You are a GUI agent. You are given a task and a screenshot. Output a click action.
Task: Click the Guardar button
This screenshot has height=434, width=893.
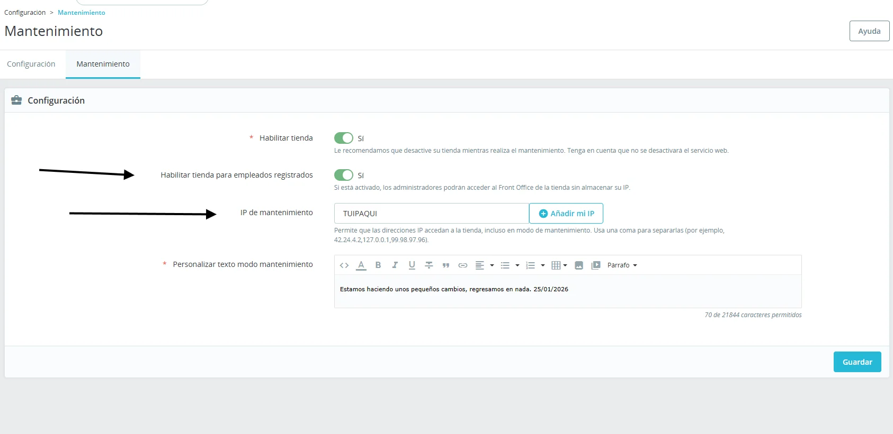click(x=857, y=362)
